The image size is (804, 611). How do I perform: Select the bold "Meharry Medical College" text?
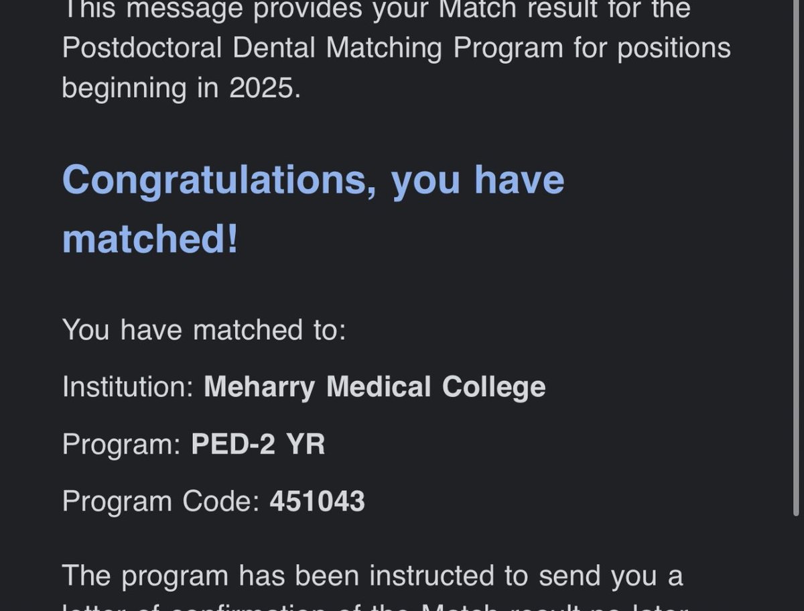coord(375,387)
